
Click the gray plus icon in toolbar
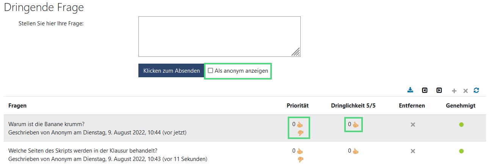(454, 91)
